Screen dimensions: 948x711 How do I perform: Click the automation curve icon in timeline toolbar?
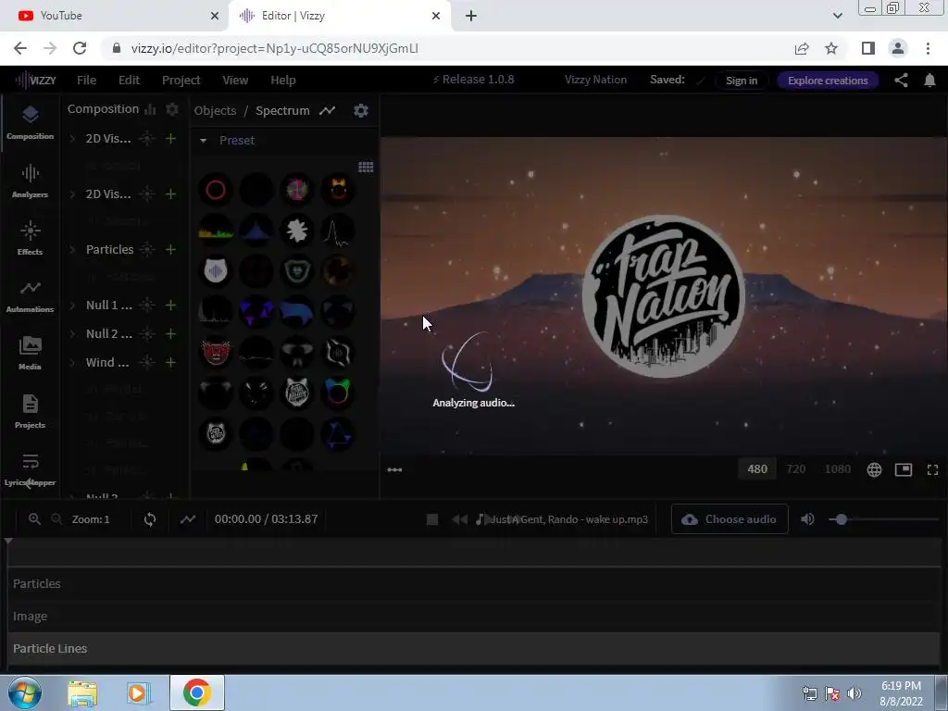coord(187,519)
